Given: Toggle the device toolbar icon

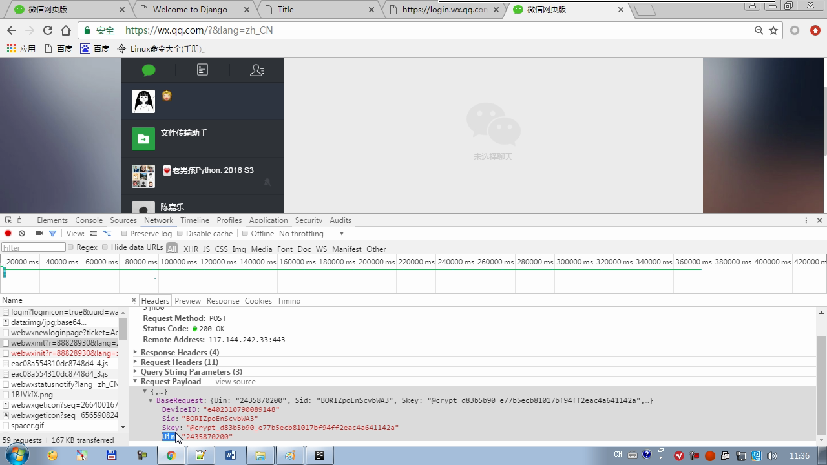Looking at the screenshot, I should pyautogui.click(x=21, y=220).
